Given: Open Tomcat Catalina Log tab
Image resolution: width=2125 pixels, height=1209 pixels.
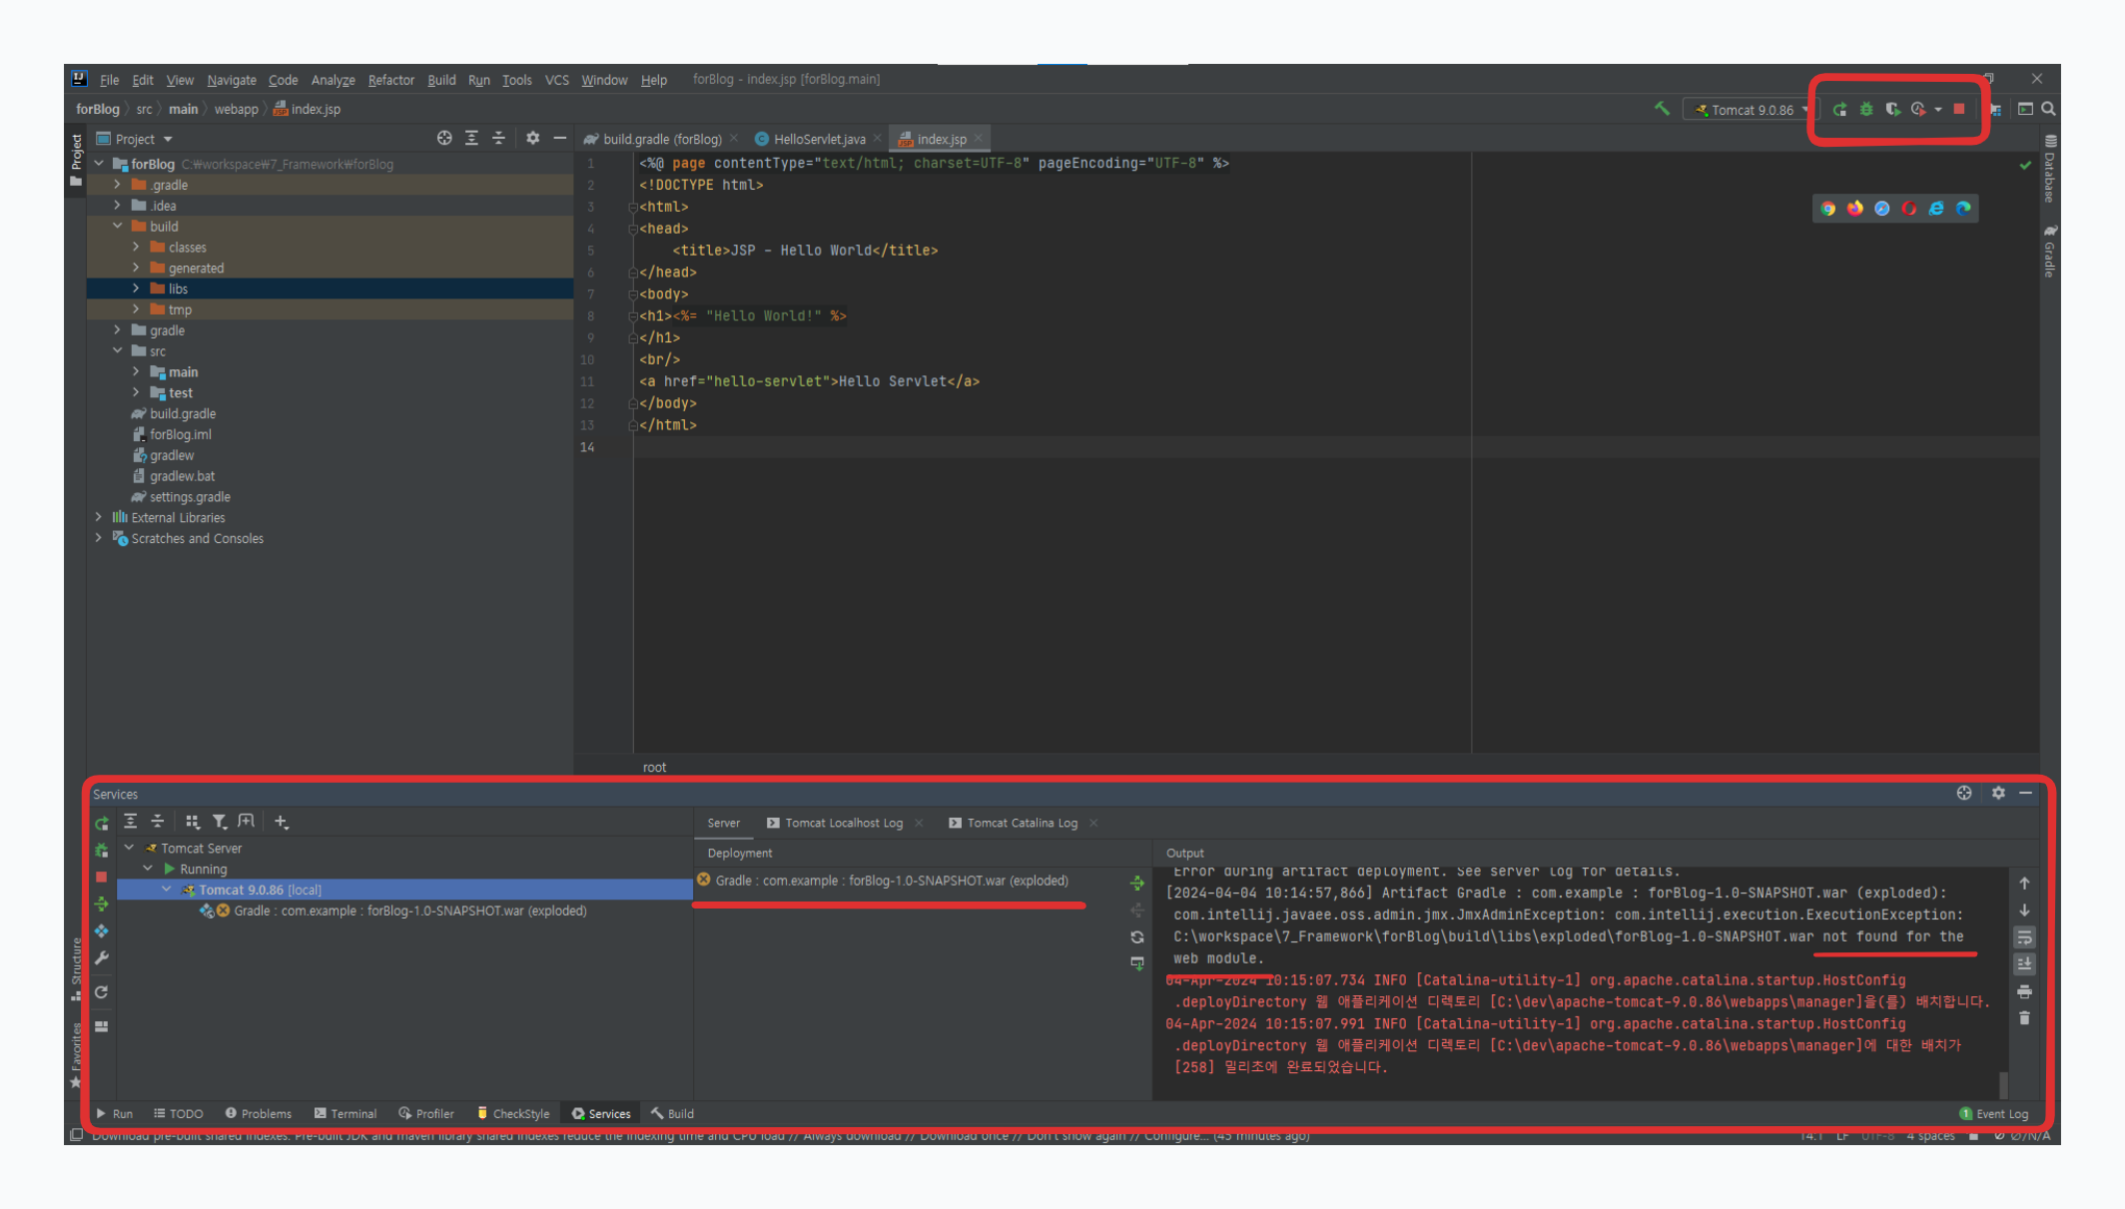Looking at the screenshot, I should (x=1021, y=823).
